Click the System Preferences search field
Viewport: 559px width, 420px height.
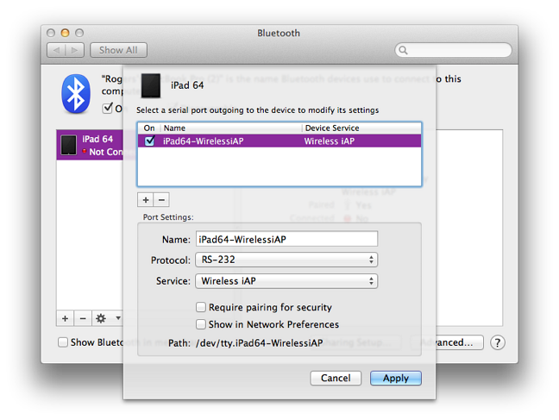point(453,50)
